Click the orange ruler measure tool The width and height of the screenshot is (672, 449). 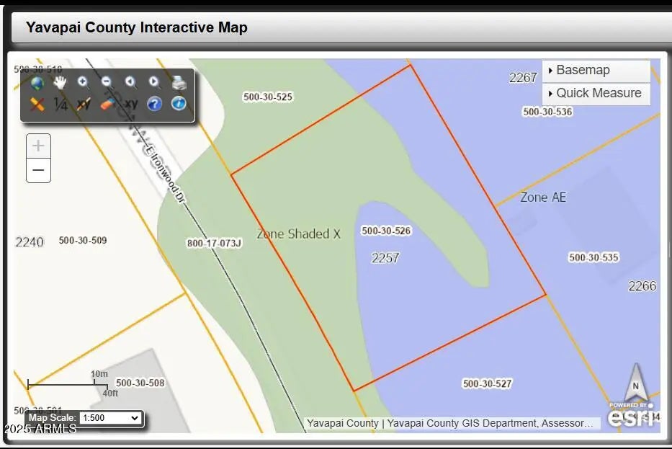(x=37, y=105)
